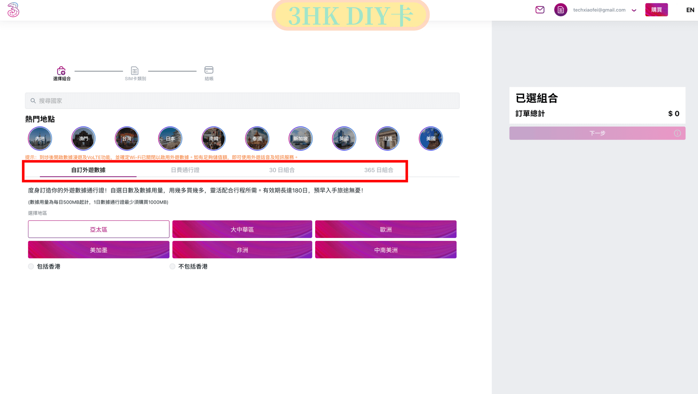Viewport: 698px width, 394px height.
Task: Choose the 美加墨 region button
Action: tap(99, 250)
